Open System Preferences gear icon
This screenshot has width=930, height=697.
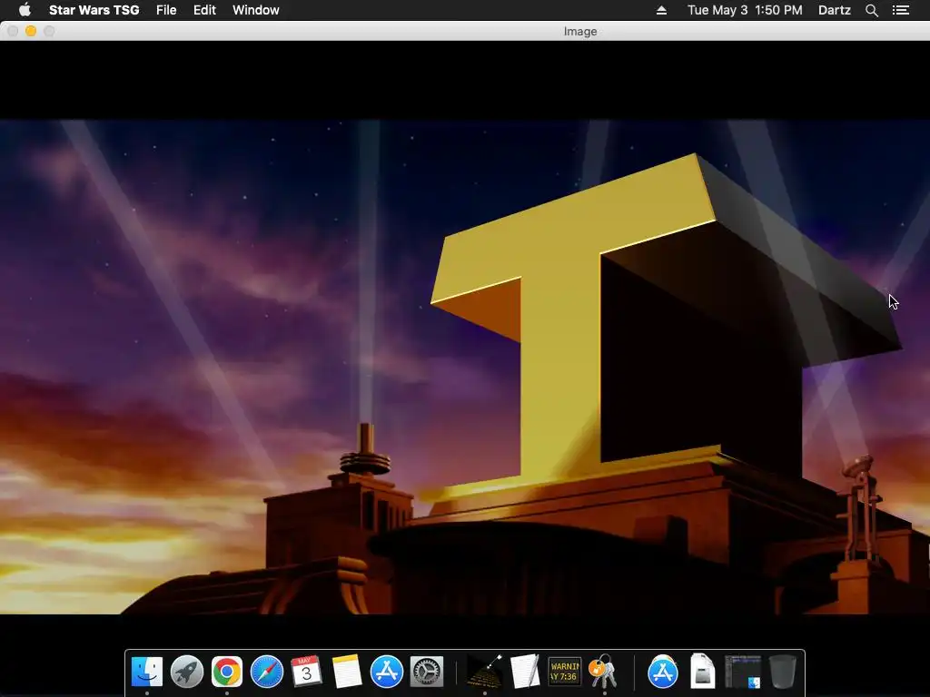(x=427, y=672)
